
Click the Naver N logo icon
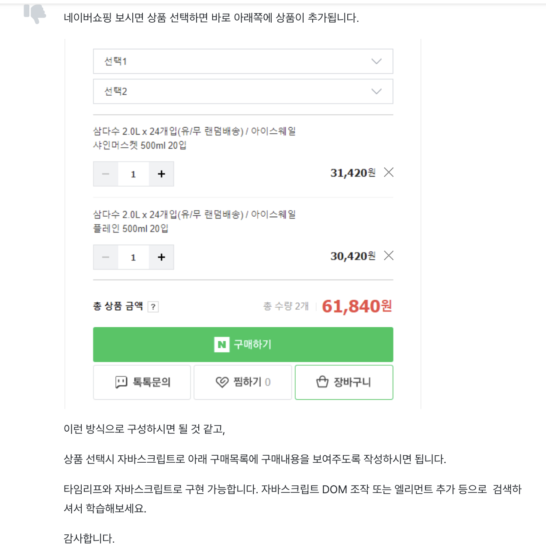[222, 345]
